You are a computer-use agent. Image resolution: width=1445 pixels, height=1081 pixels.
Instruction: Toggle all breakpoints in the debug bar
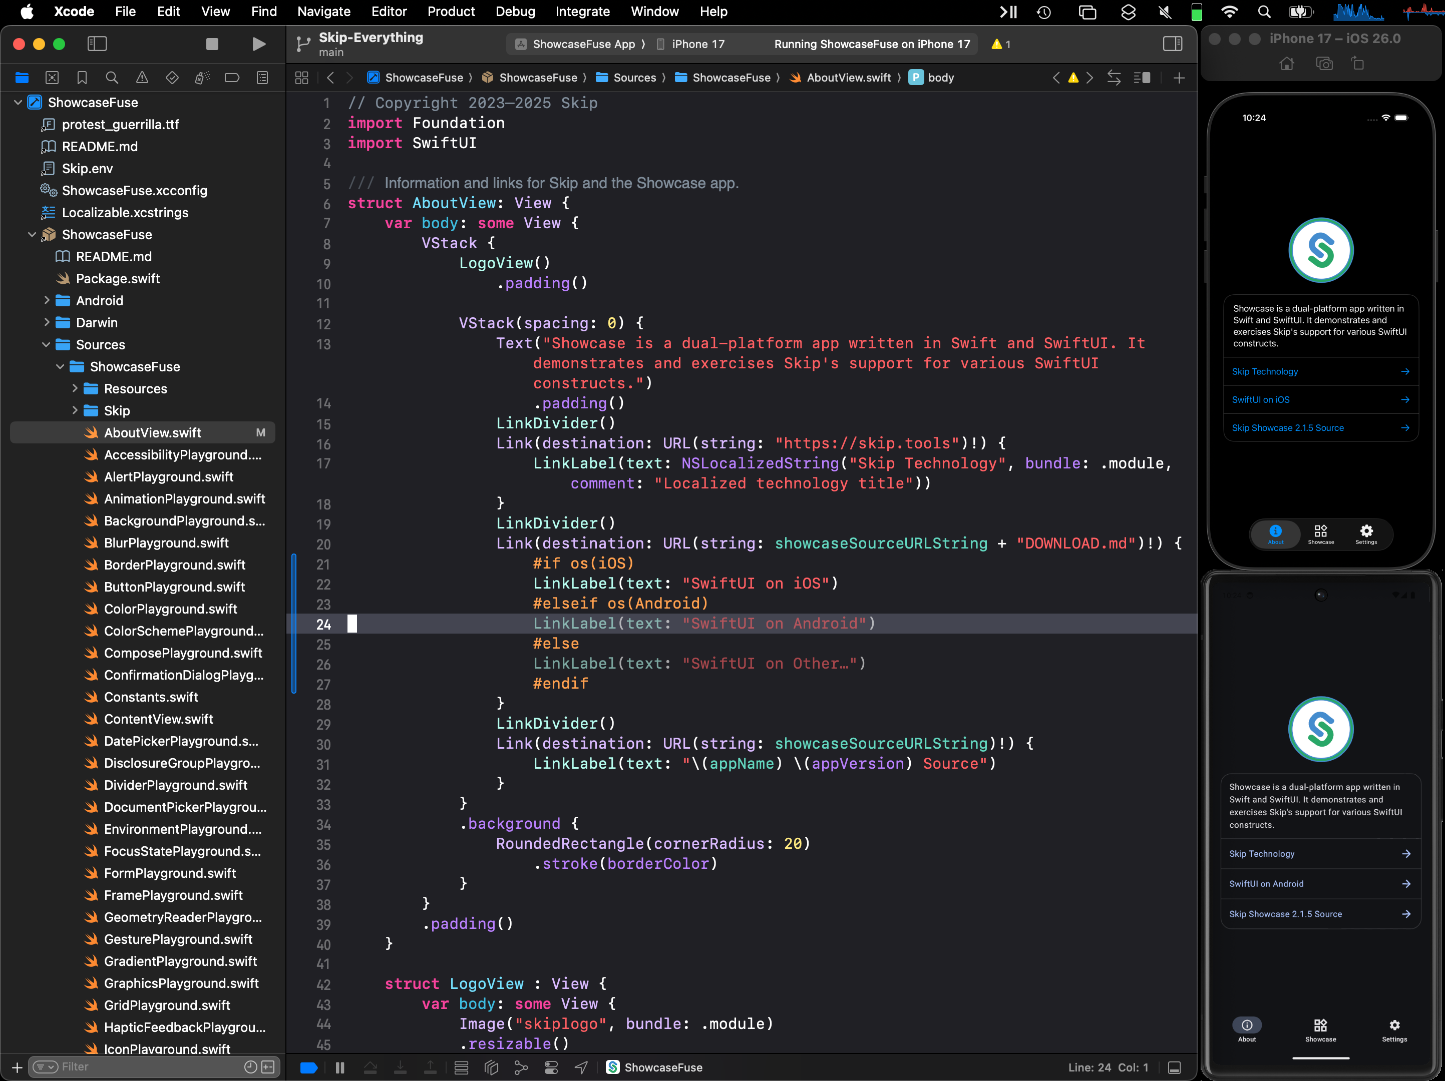(308, 1068)
